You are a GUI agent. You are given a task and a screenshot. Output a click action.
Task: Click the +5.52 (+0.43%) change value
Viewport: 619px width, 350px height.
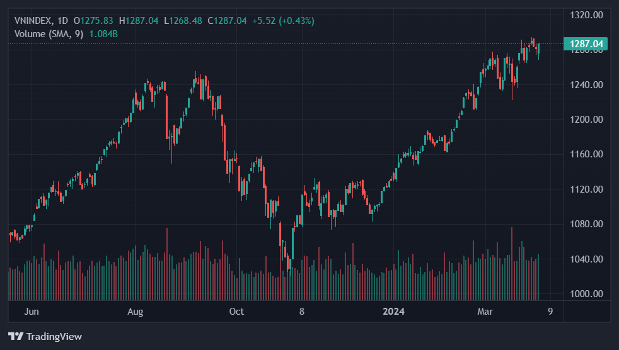point(283,21)
